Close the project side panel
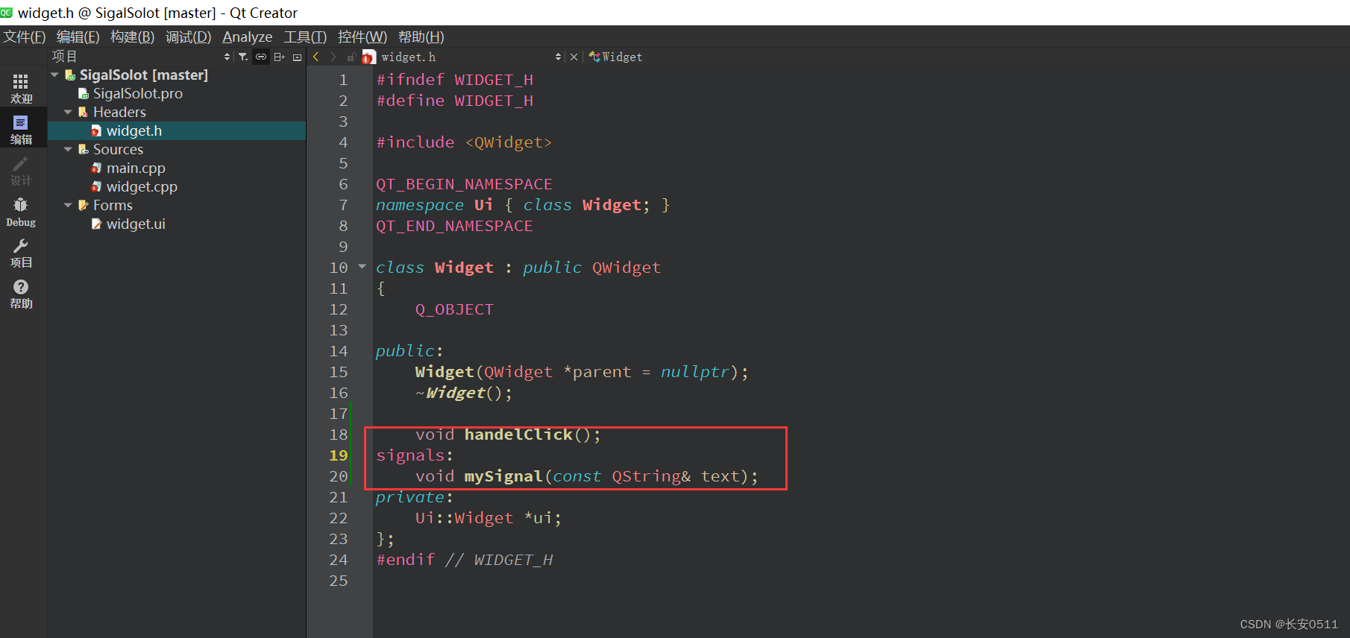Screen dimensions: 1350x638 click(297, 57)
